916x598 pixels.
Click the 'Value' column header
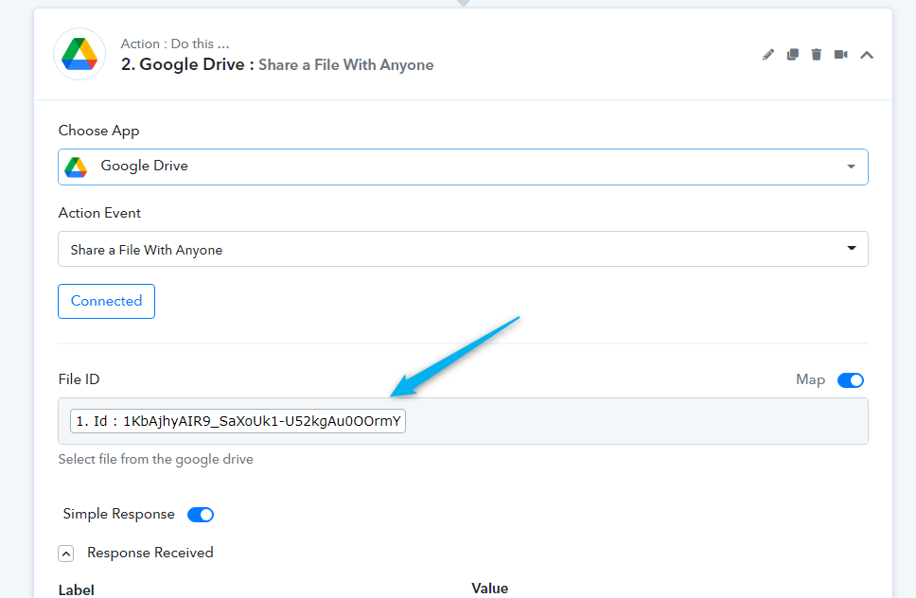(x=489, y=589)
